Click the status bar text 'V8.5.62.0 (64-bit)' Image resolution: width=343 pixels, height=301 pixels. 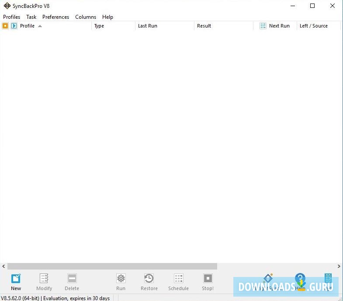coord(20,298)
